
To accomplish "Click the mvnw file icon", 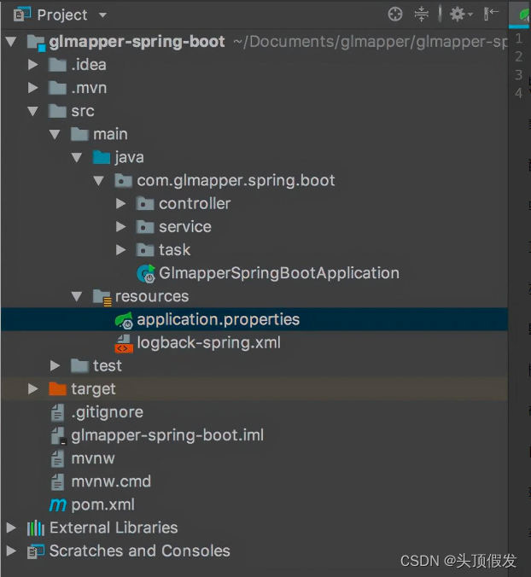I will (57, 459).
